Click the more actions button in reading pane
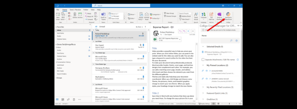The image size is (297, 109). click(x=193, y=31)
